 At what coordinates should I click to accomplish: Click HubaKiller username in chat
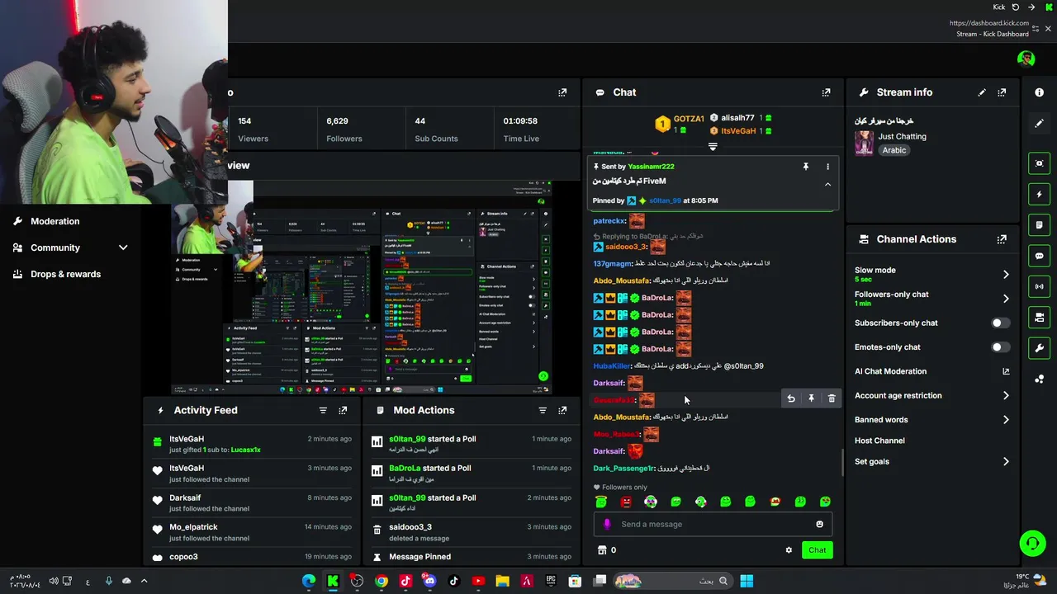tap(612, 366)
